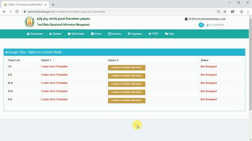Screen dimensions: 252x141
Task: Open the TNTP menu
Action: 154,34
